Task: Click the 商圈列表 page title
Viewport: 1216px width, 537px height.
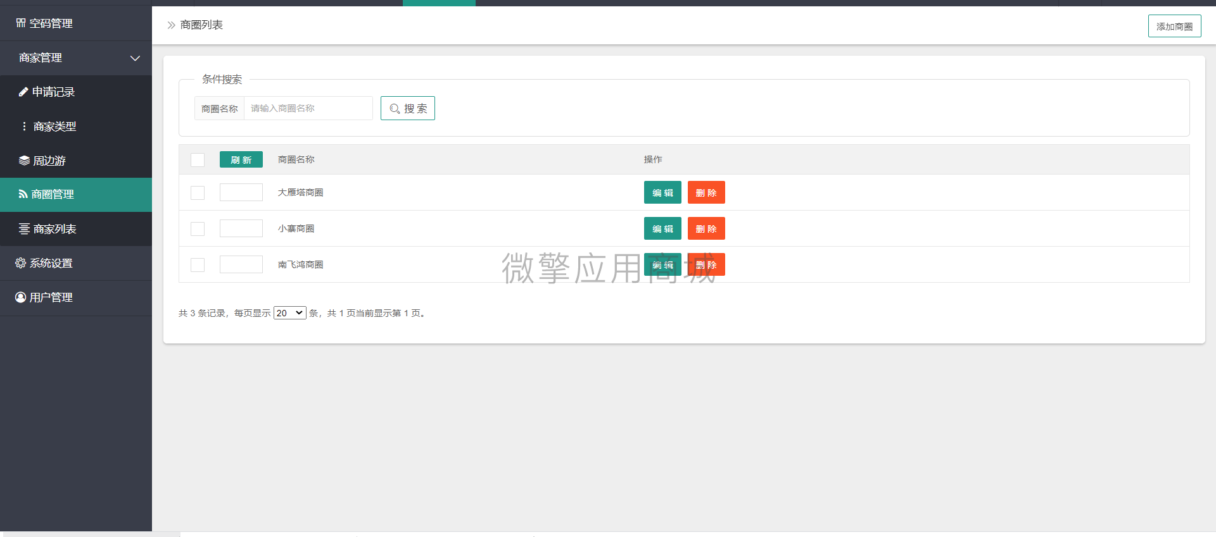Action: pos(201,25)
